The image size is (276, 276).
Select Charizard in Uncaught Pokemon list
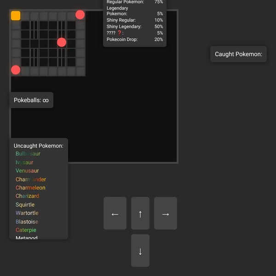coord(27,196)
